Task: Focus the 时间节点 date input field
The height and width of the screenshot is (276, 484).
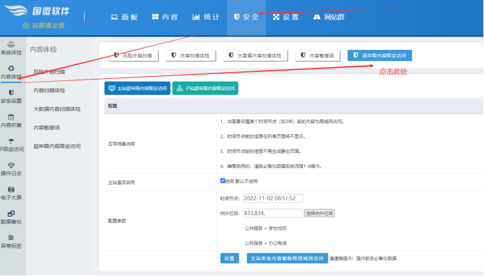Action: [x=273, y=199]
